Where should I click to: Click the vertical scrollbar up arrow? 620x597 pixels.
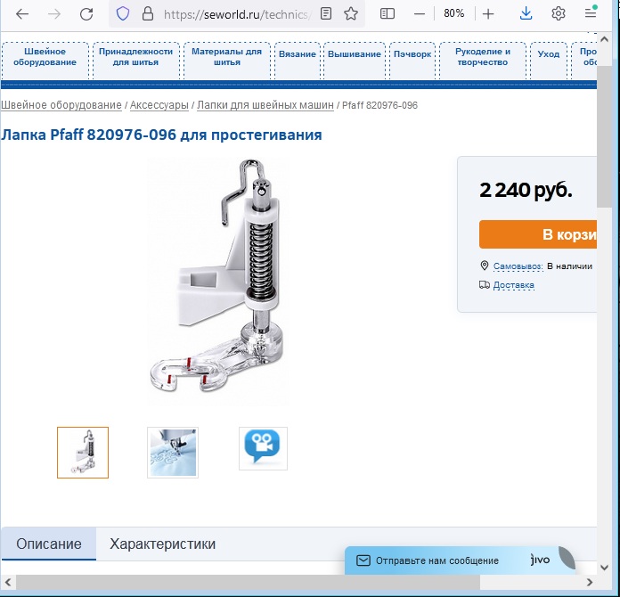pos(604,39)
